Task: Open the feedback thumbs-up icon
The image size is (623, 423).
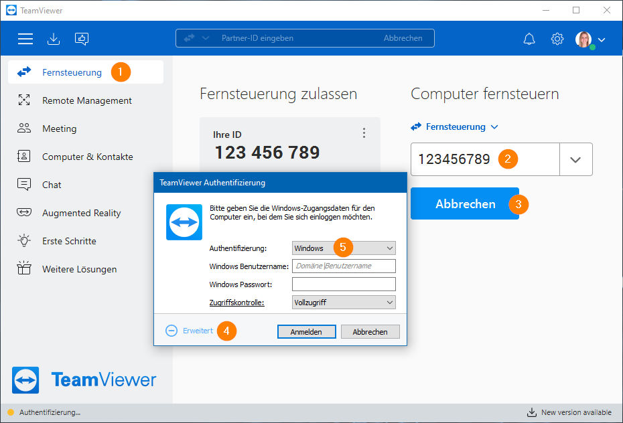Action: (x=82, y=39)
